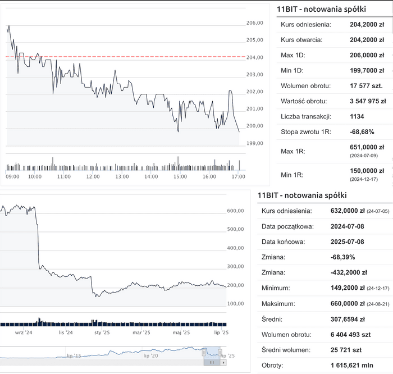Viewport: 393px width, 374px height.
Task: Click the 100,00 yearly chart axis label
Action: pyautogui.click(x=235, y=304)
